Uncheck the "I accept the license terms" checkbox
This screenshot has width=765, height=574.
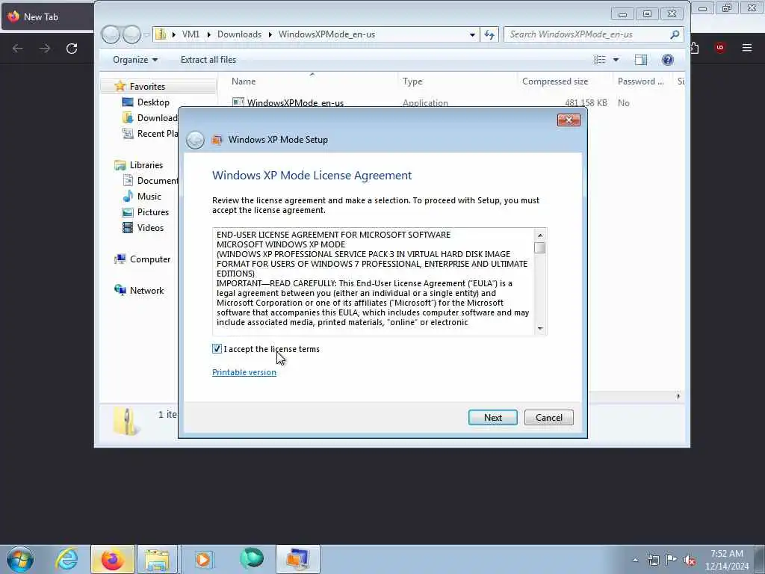tap(217, 348)
